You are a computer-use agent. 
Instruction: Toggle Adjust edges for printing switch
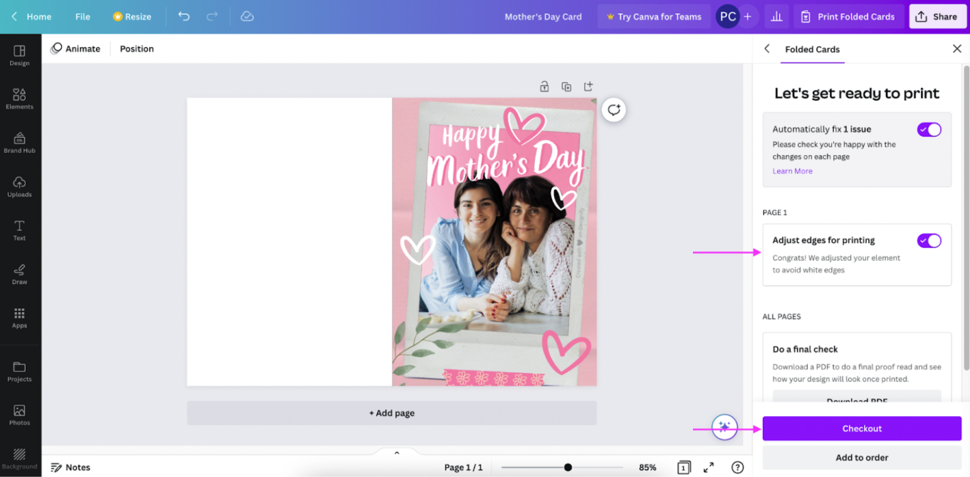[929, 241]
